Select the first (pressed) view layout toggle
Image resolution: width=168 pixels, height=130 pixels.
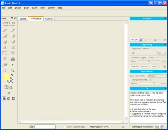point(4,98)
